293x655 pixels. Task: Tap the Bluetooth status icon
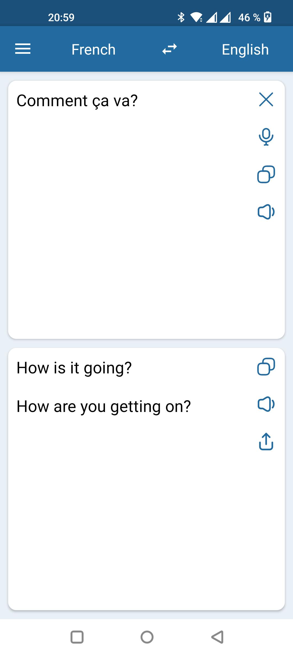tap(181, 17)
